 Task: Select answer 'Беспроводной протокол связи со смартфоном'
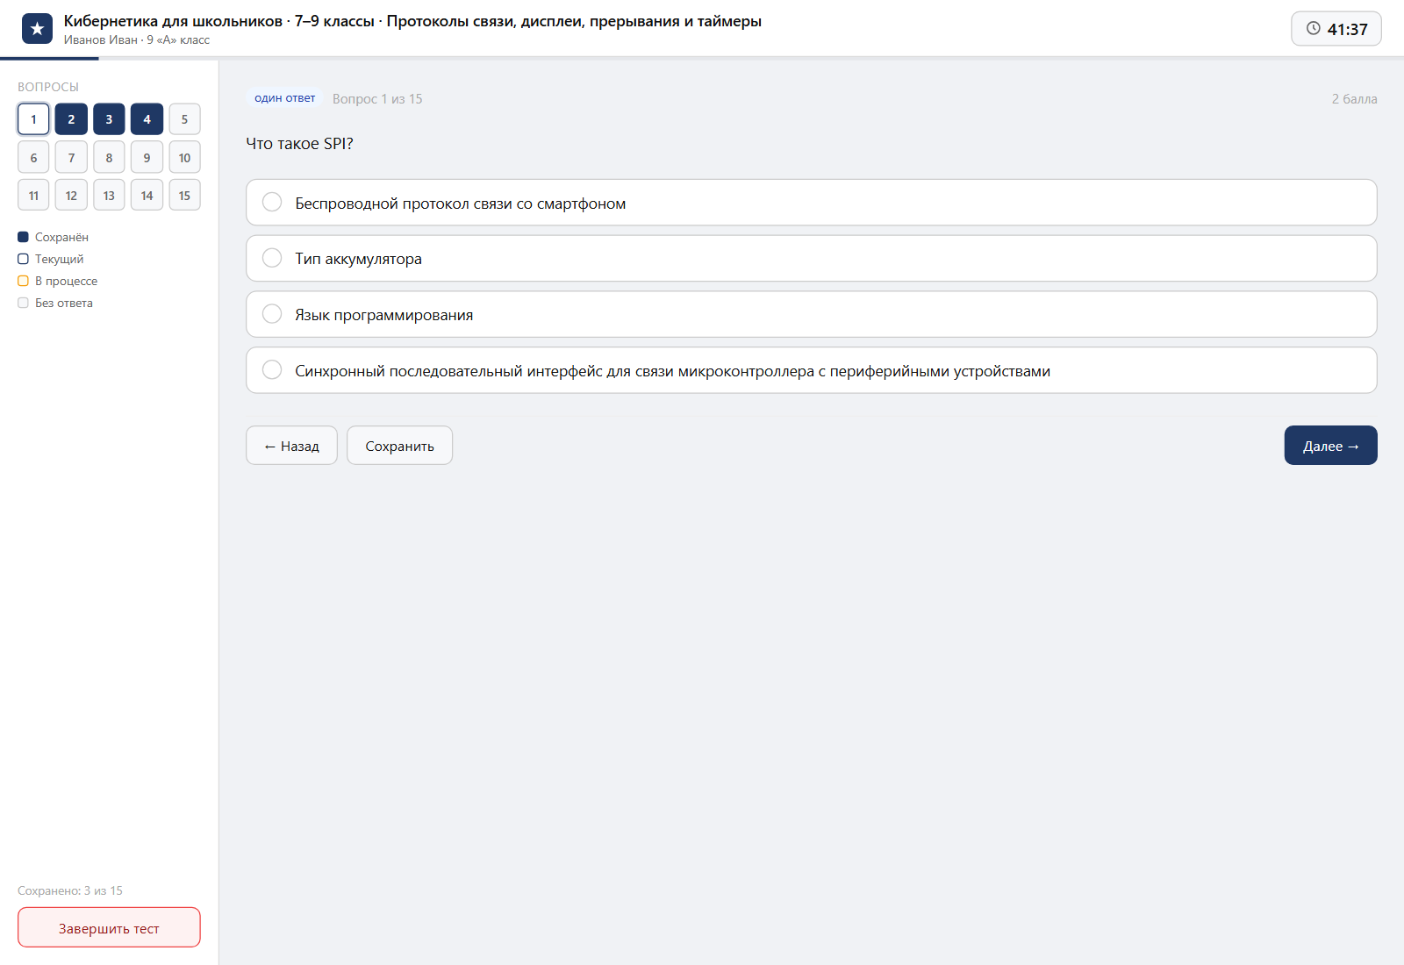click(x=811, y=203)
